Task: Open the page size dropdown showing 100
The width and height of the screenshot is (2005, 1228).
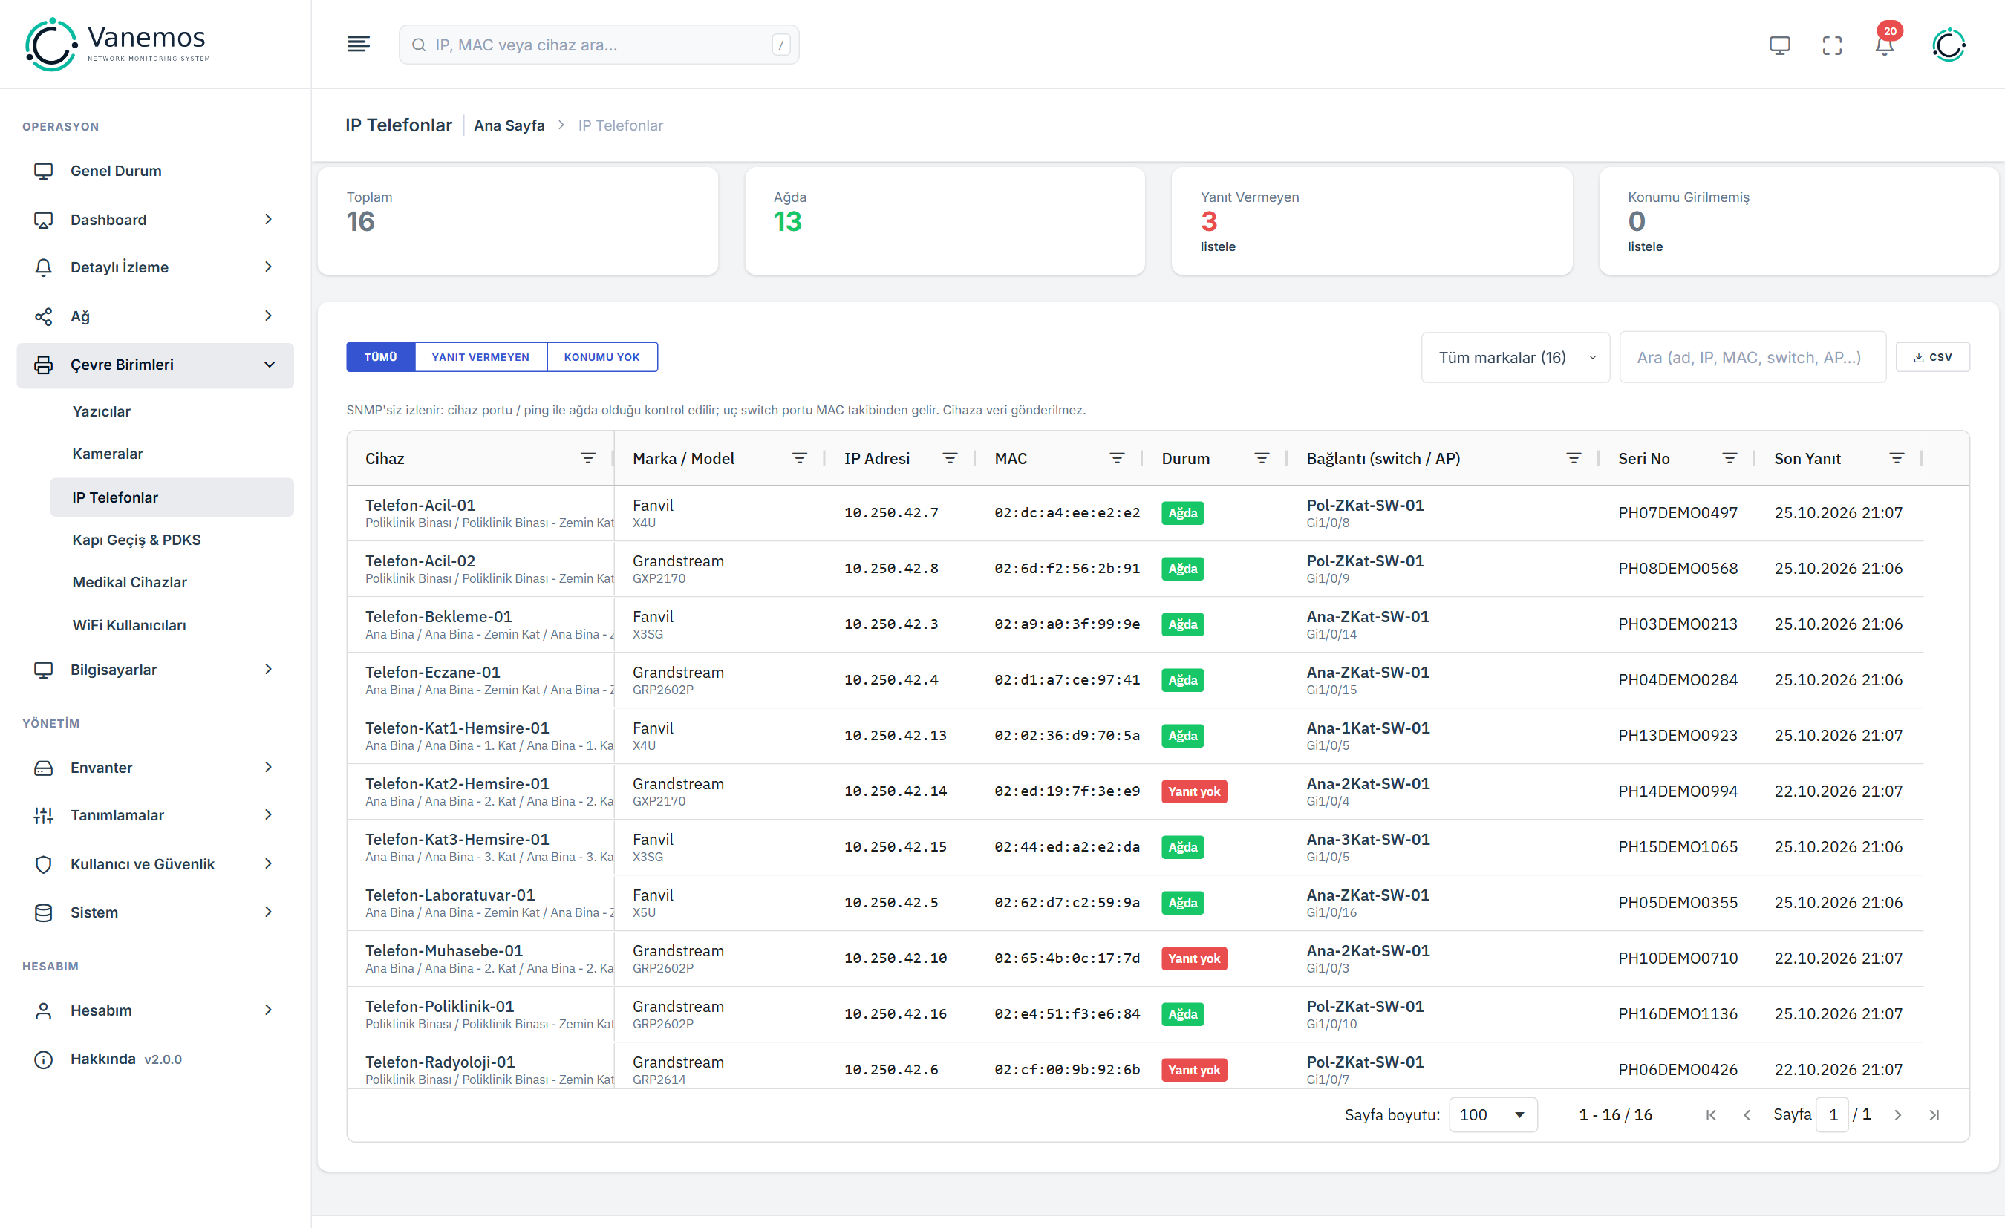Action: (1493, 1115)
